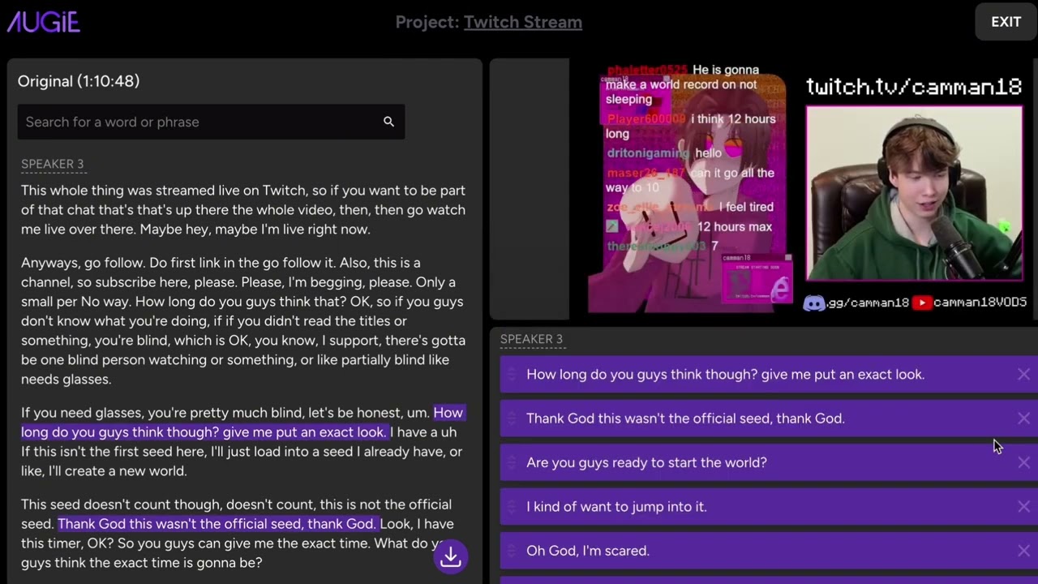The image size is (1038, 584).
Task: Remove the 'I kind of want to jump into it.' clip
Action: point(1023,507)
